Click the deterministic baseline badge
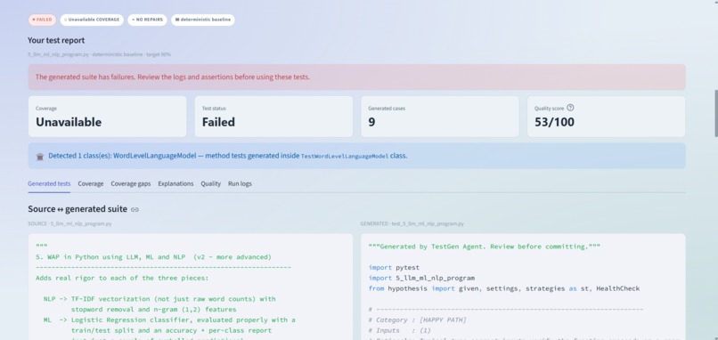 203,20
